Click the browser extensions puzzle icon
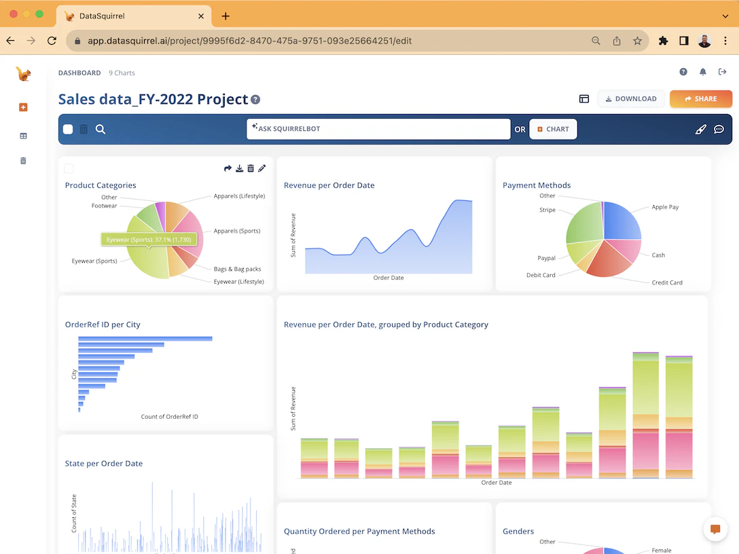 click(663, 41)
